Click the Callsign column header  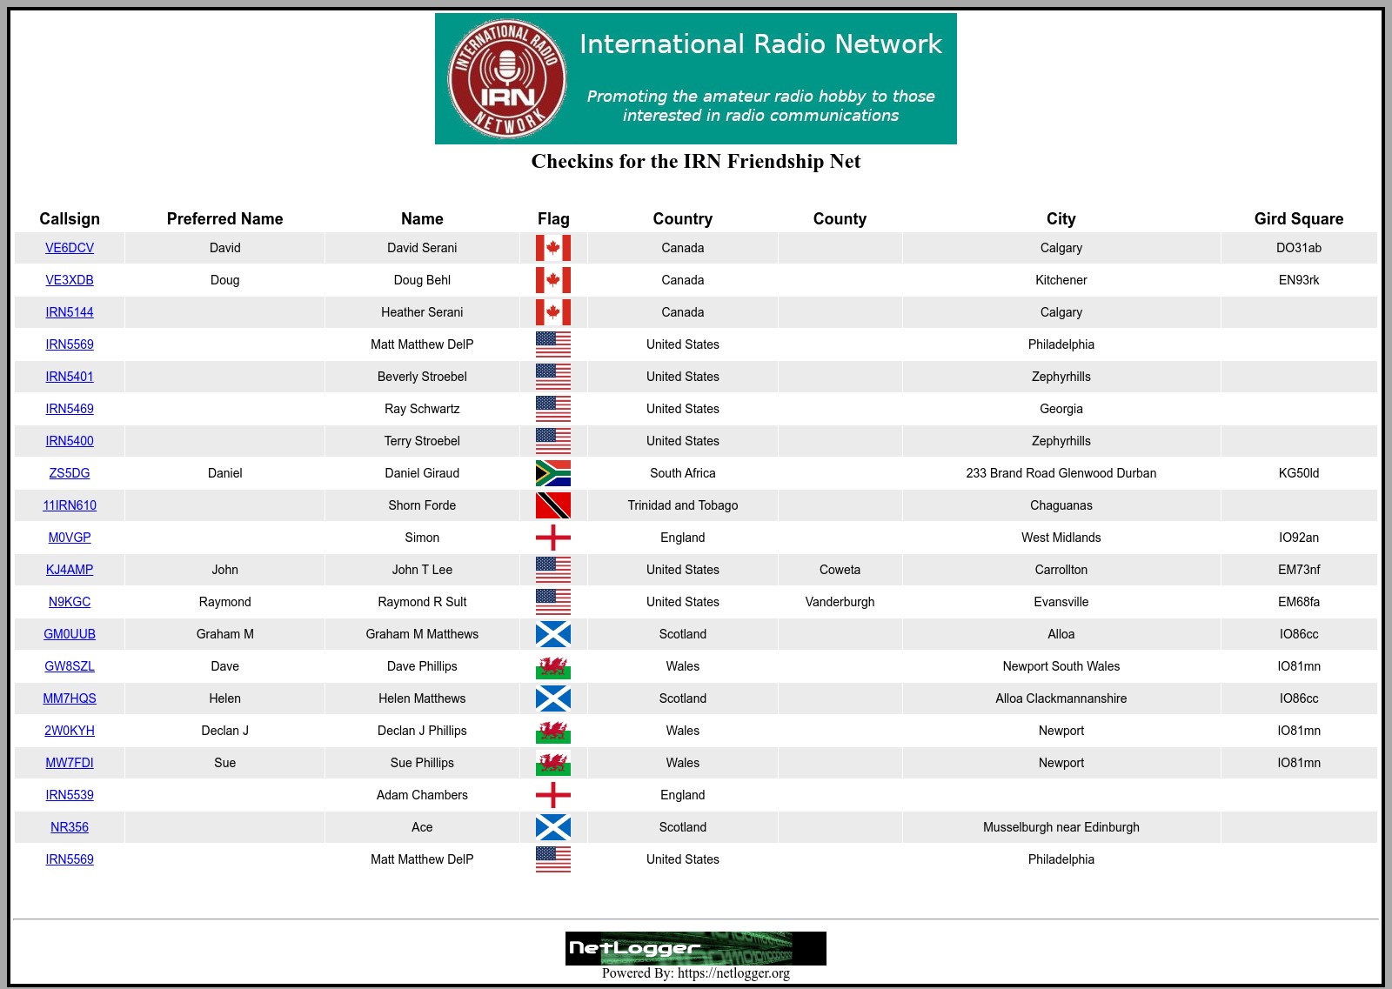70,219
